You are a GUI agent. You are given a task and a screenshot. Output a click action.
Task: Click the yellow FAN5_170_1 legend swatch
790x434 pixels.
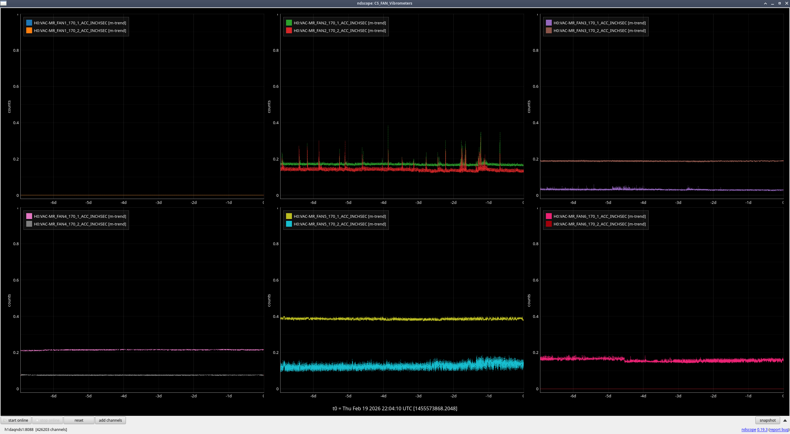pyautogui.click(x=289, y=216)
